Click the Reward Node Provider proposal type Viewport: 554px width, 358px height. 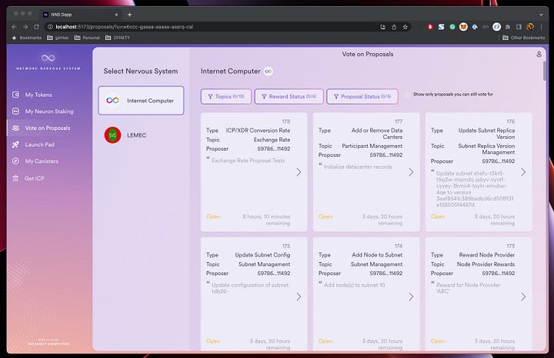487,255
